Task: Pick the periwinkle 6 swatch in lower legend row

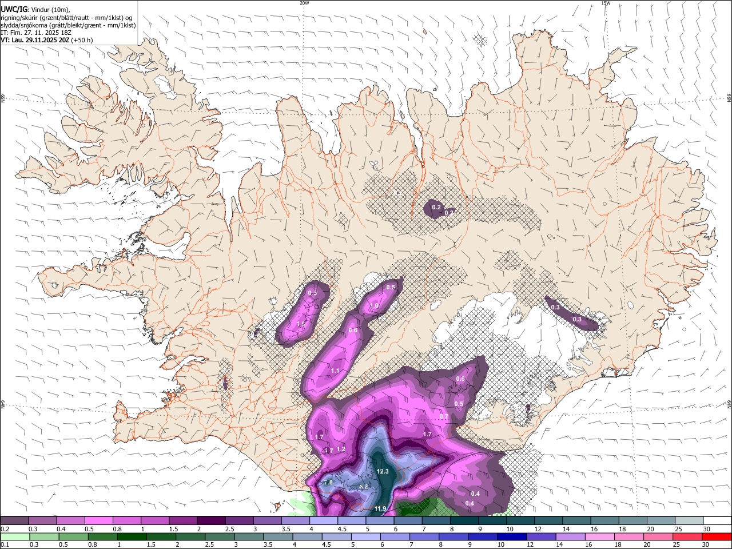Action: (395, 536)
